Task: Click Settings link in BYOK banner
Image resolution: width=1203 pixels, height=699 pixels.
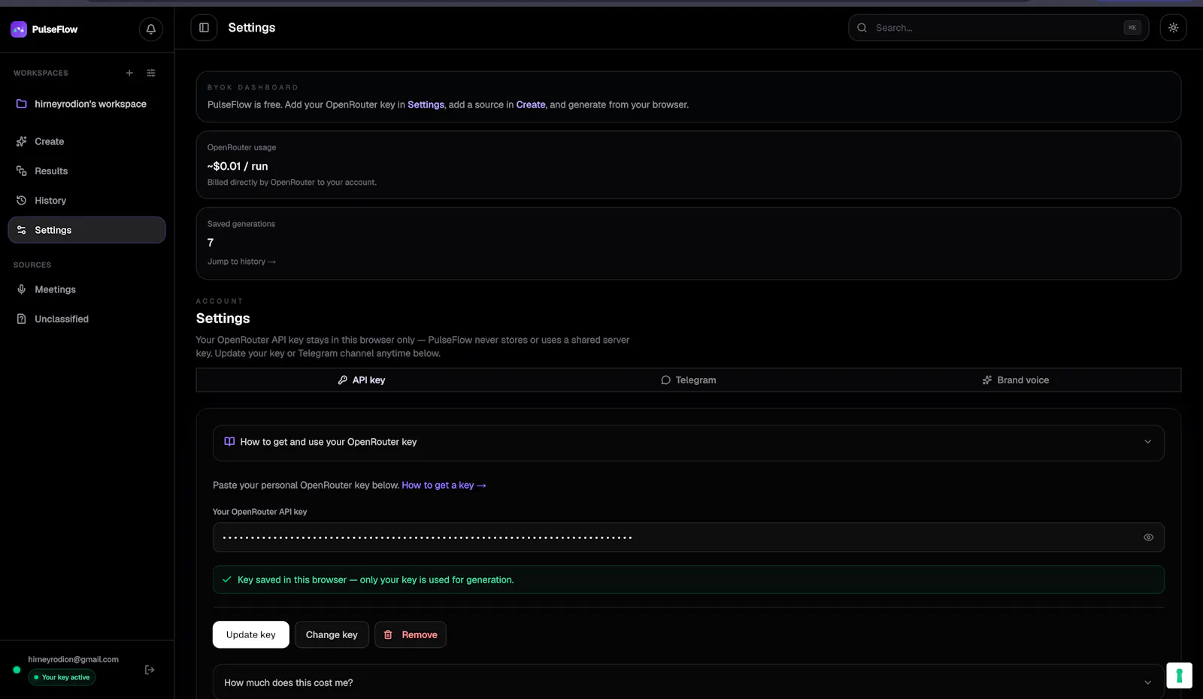Action: [x=426, y=105]
